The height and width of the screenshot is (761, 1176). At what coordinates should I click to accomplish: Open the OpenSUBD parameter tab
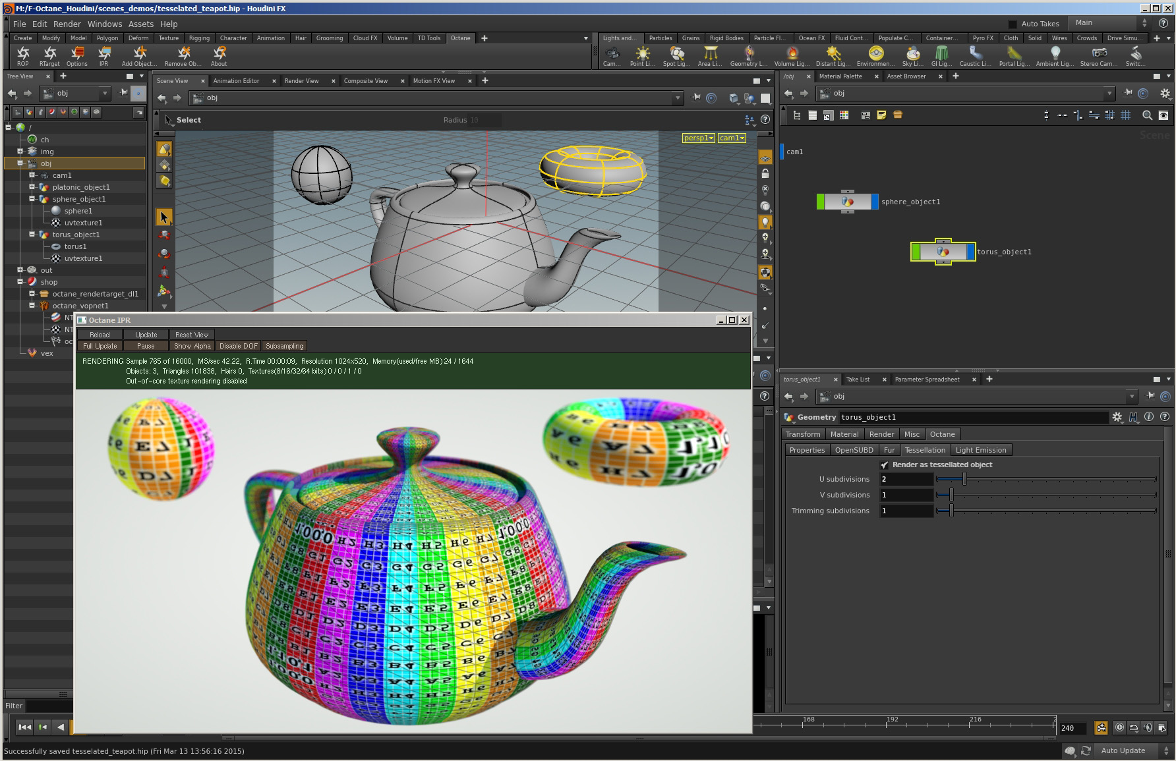tap(854, 450)
